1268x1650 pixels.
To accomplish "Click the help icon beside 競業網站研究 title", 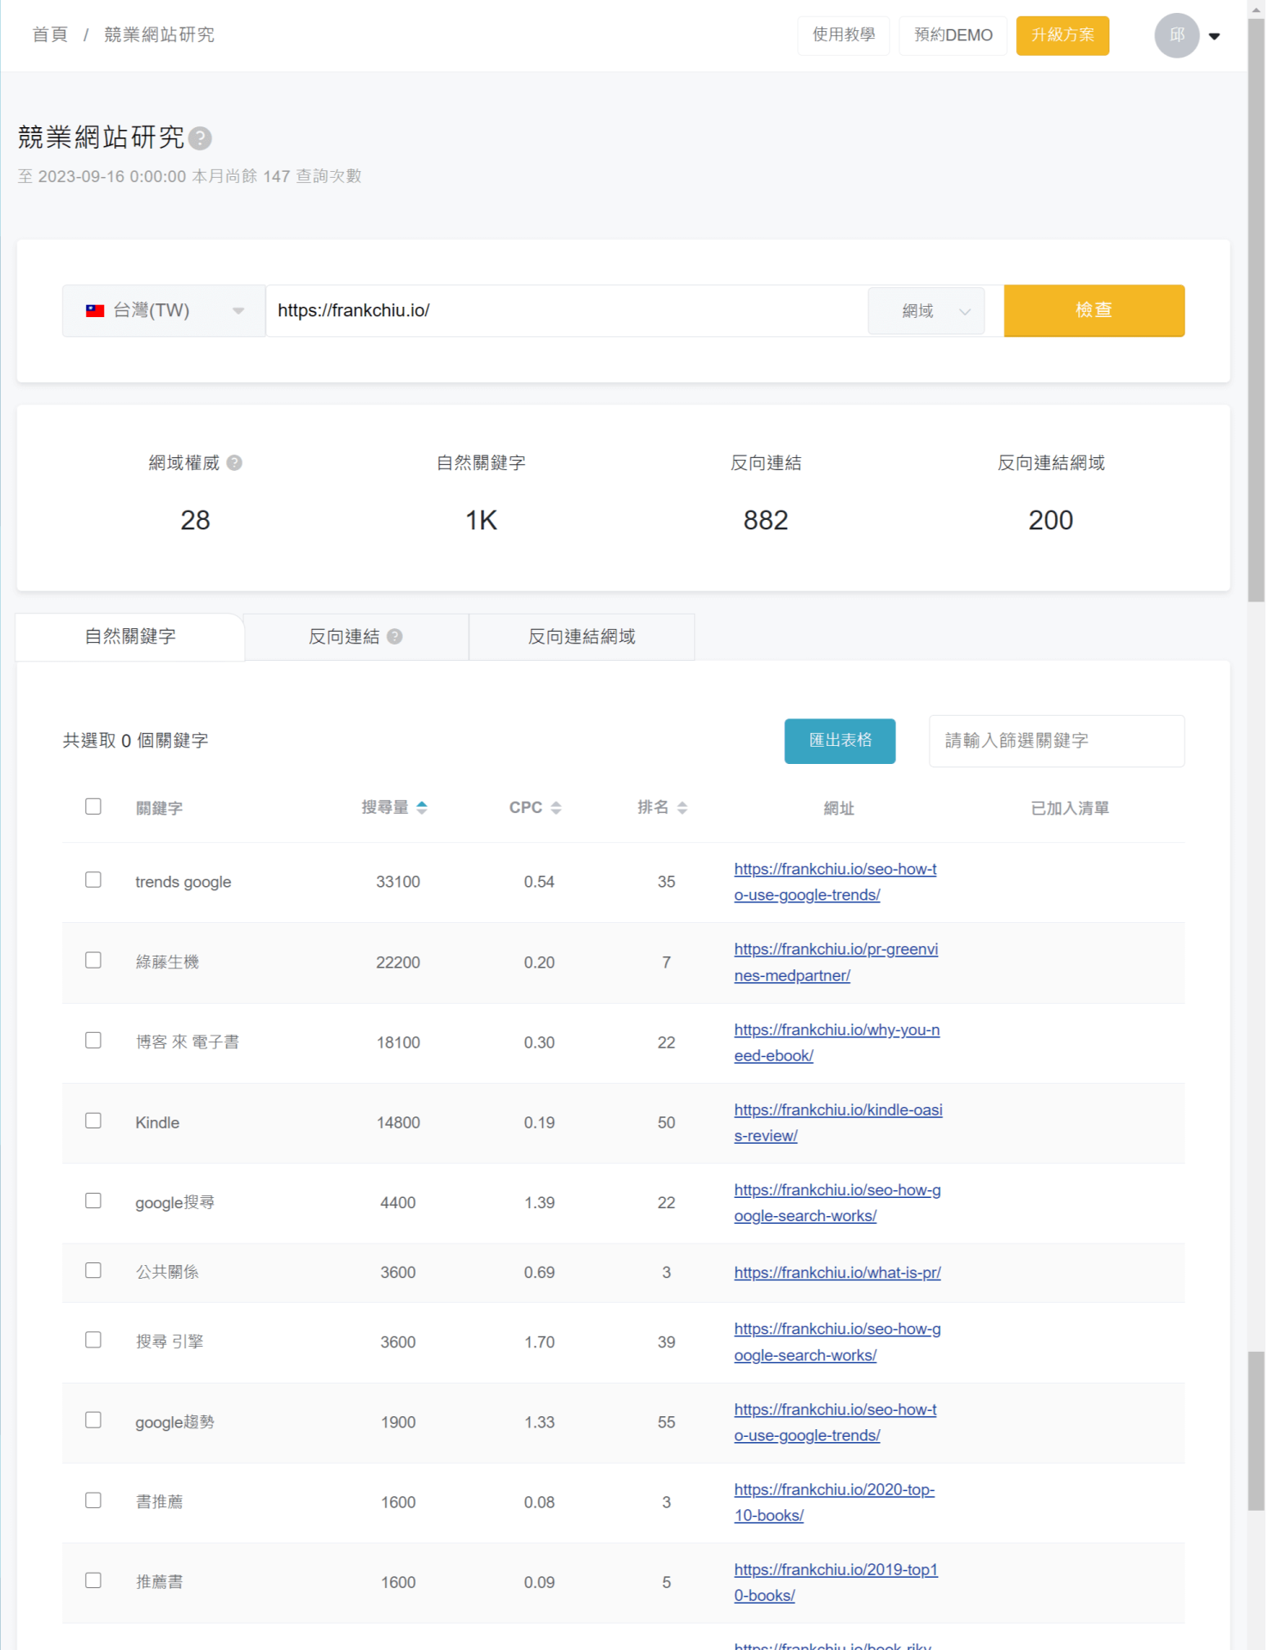I will click(x=200, y=138).
